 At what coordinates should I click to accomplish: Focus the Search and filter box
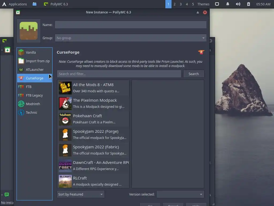tap(119, 74)
